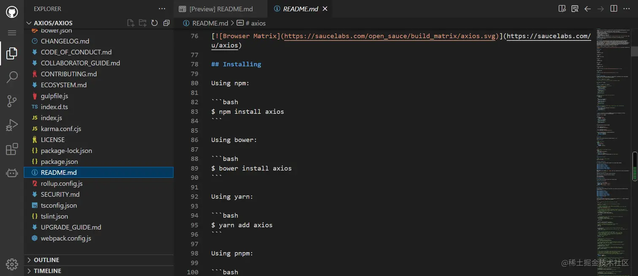This screenshot has width=638, height=276.
Task: Open CONTRIBUTING.md file
Action: pyautogui.click(x=99, y=74)
